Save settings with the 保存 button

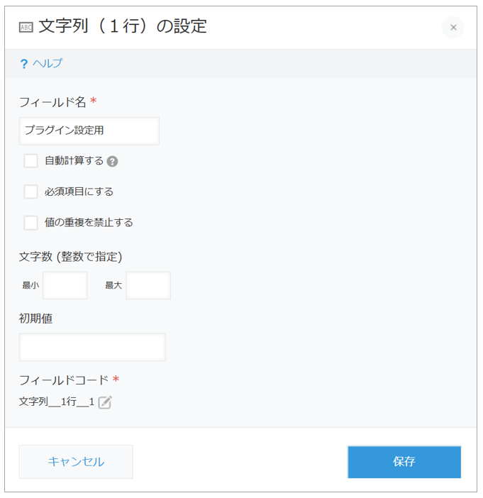tap(404, 462)
